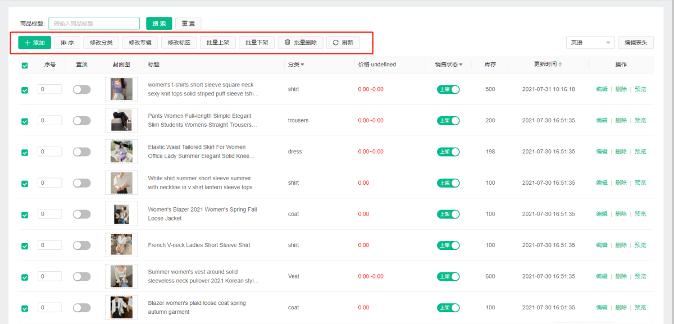Expand the 销售状态 column filter
Viewport: 674px width, 324px height.
tap(461, 65)
